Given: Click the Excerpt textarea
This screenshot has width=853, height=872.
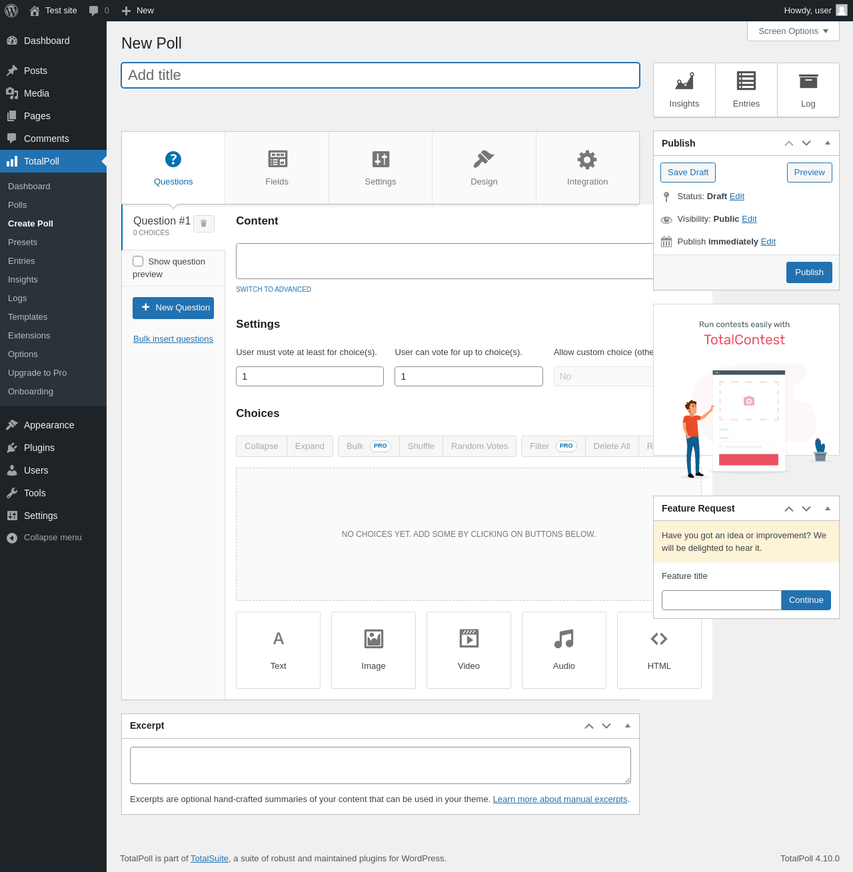Looking at the screenshot, I should tap(381, 765).
